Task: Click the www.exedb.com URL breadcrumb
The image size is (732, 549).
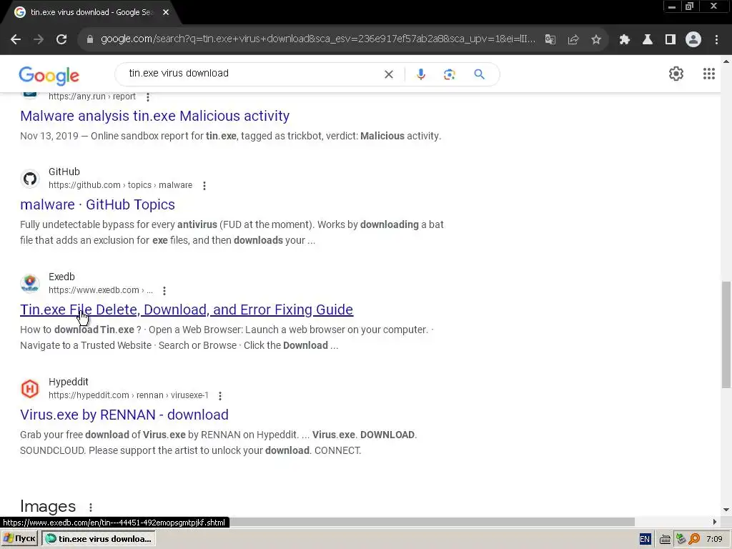Action: [x=100, y=290]
